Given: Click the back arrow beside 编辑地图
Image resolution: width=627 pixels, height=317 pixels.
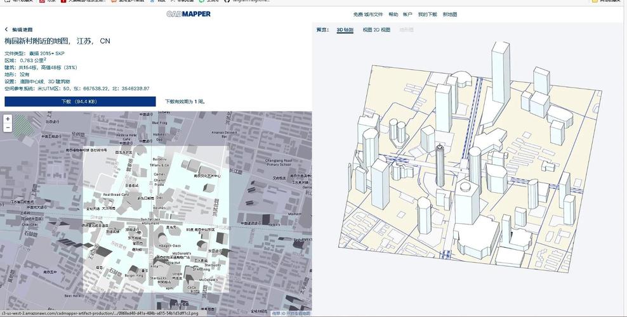Looking at the screenshot, I should (x=6, y=30).
